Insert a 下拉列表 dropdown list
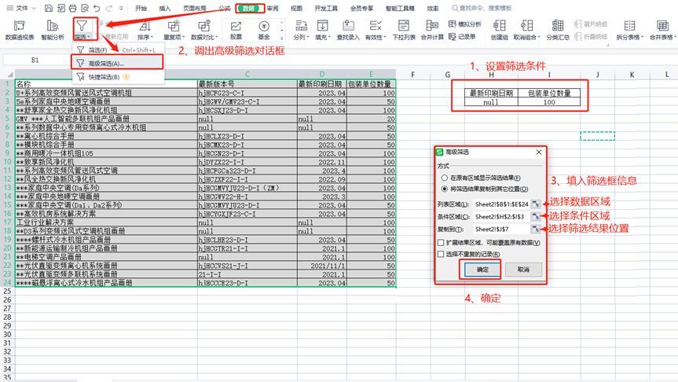Viewport: 678px width, 382px height. [x=404, y=30]
